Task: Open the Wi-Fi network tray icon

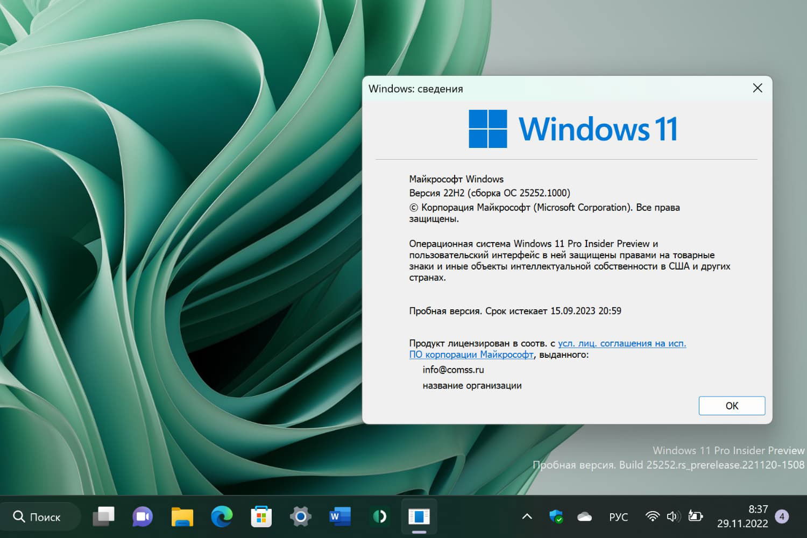Action: (x=652, y=517)
